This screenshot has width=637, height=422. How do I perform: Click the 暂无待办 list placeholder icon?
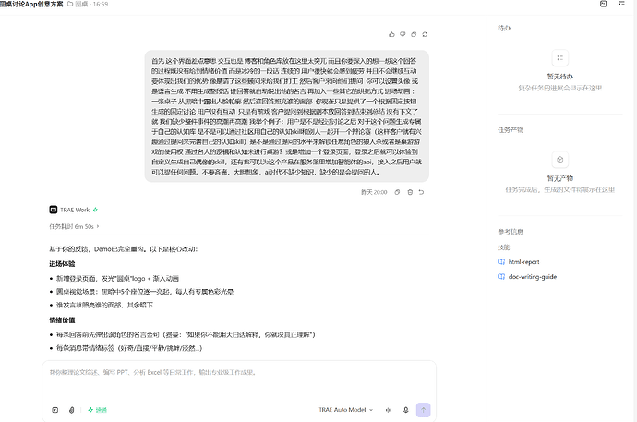pyautogui.click(x=560, y=57)
